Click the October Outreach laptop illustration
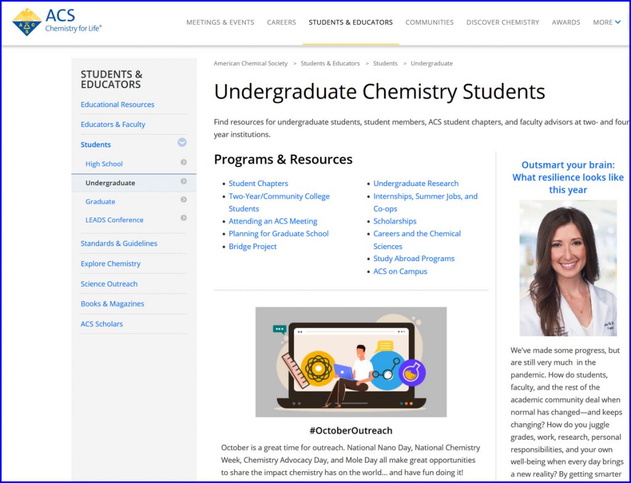 tap(351, 362)
